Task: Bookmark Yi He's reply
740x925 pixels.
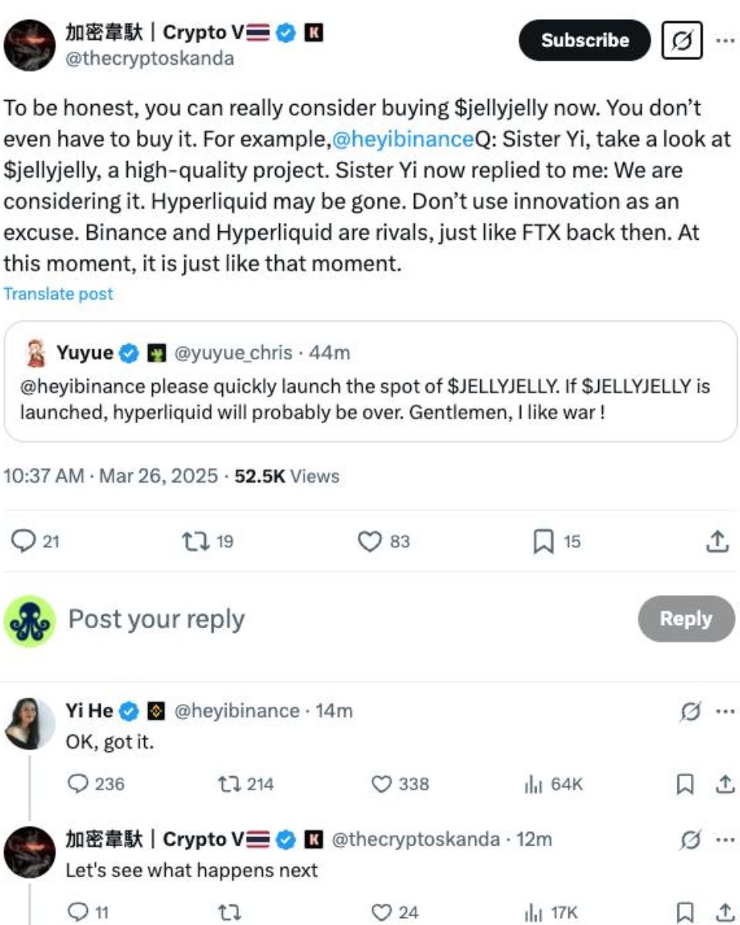Action: tap(684, 784)
